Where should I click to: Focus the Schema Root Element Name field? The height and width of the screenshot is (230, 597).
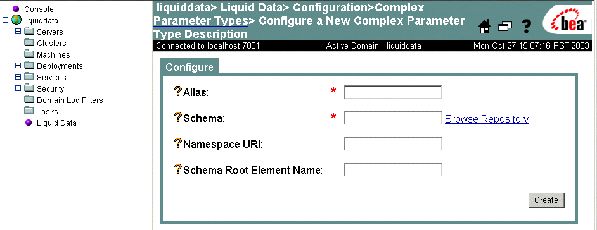click(393, 169)
